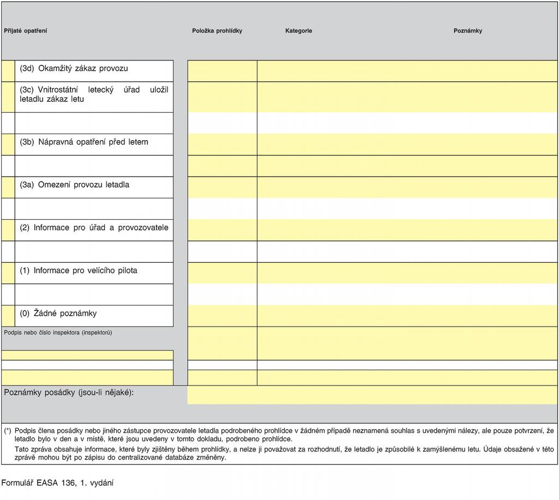Image resolution: width=559 pixels, height=500 pixels.
Task: Click 'Formulář EASA 136, 1. vydání' footer
Action: [57, 483]
